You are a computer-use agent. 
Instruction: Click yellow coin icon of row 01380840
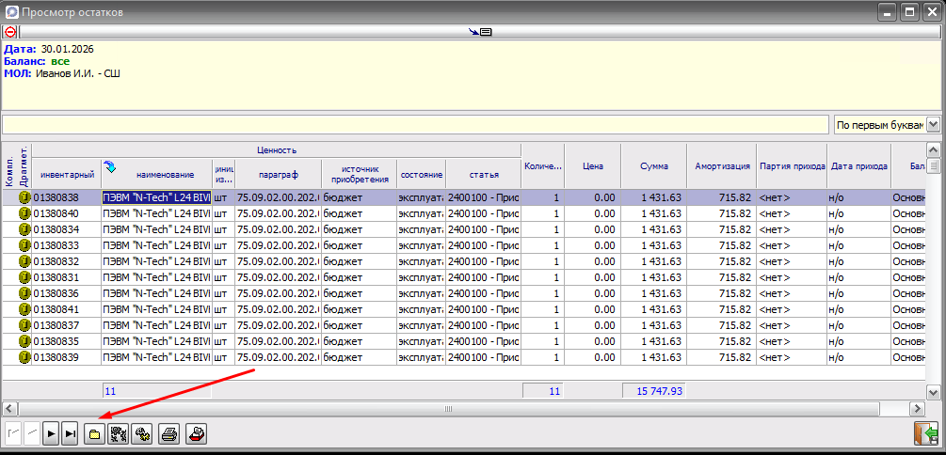coord(24,213)
